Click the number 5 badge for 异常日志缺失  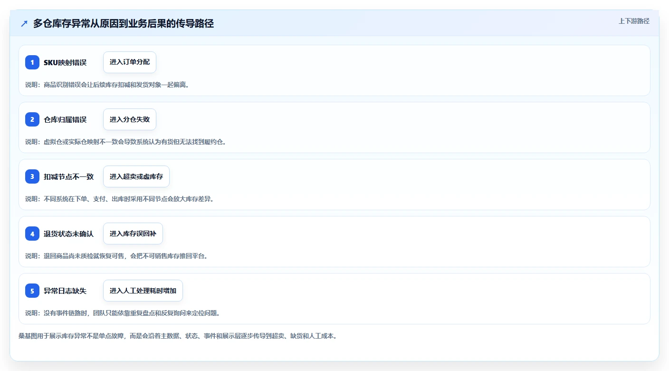32,291
